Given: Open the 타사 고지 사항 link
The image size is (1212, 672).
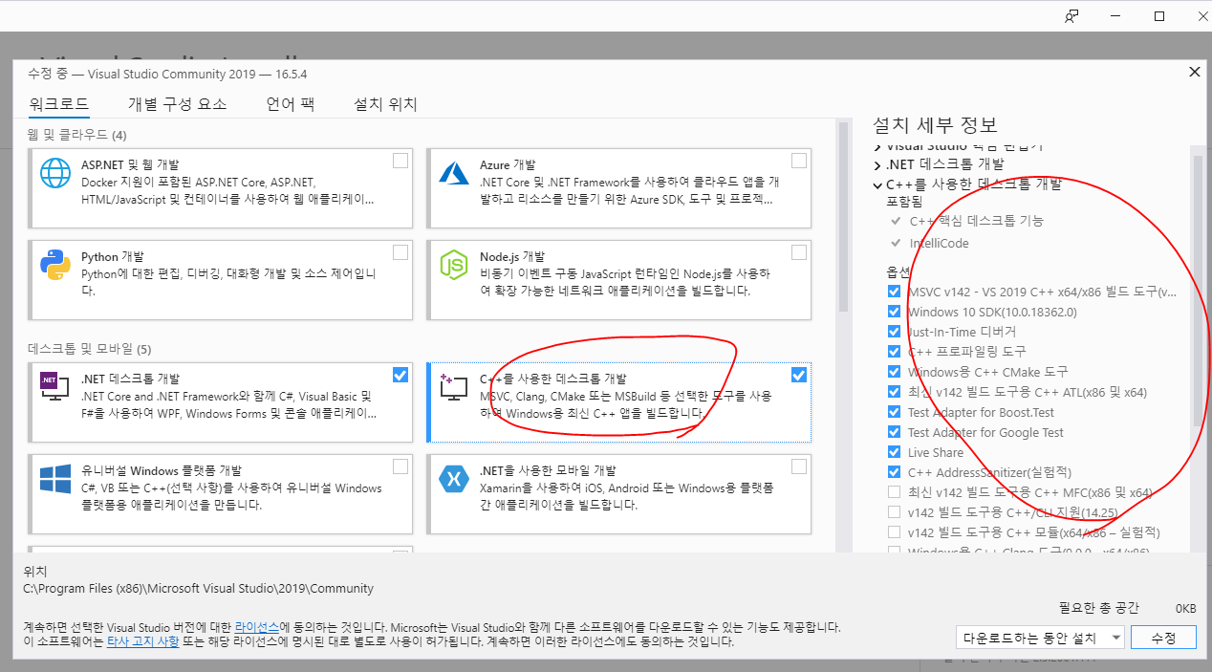Looking at the screenshot, I should (142, 642).
